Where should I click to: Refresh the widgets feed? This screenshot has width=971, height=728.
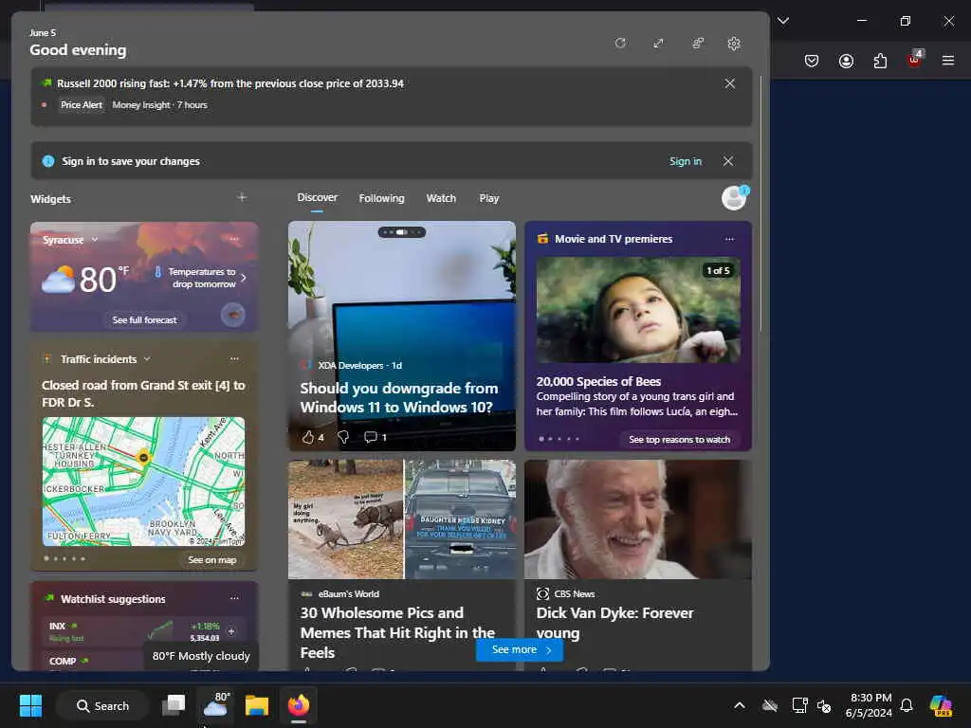point(620,44)
